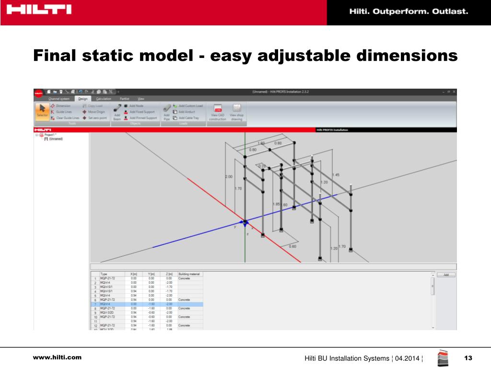Pick the Add Beam tool

pyautogui.click(x=117, y=112)
